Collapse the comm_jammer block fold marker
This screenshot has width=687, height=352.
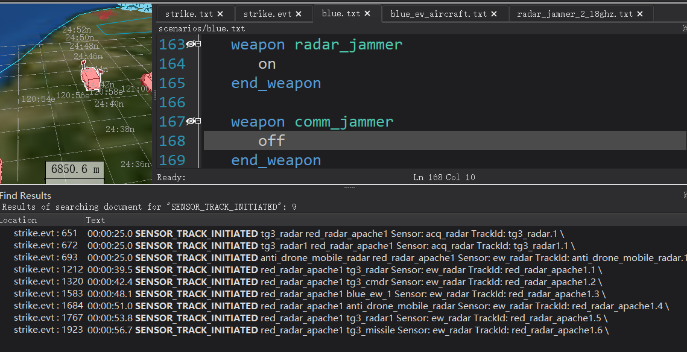198,121
